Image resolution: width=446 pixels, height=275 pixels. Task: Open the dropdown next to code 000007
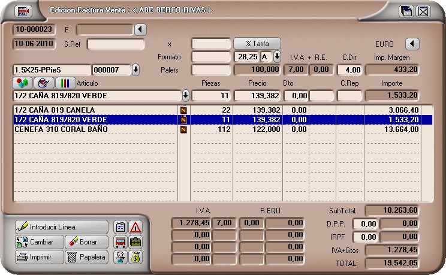[135, 70]
